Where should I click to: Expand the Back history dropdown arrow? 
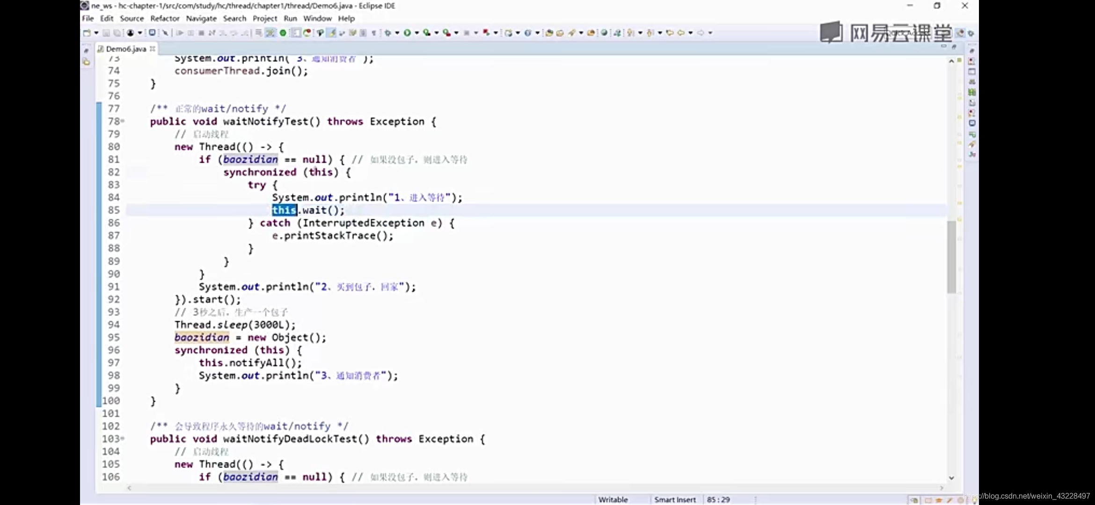691,33
